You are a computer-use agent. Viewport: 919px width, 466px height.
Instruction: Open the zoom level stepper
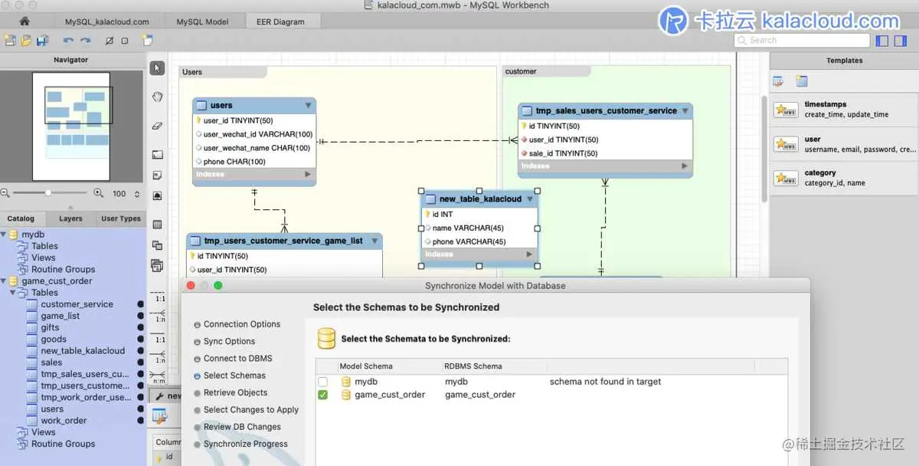pyautogui.click(x=137, y=194)
